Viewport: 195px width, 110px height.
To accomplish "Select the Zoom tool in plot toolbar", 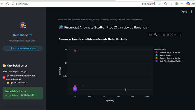I will (155, 35).
